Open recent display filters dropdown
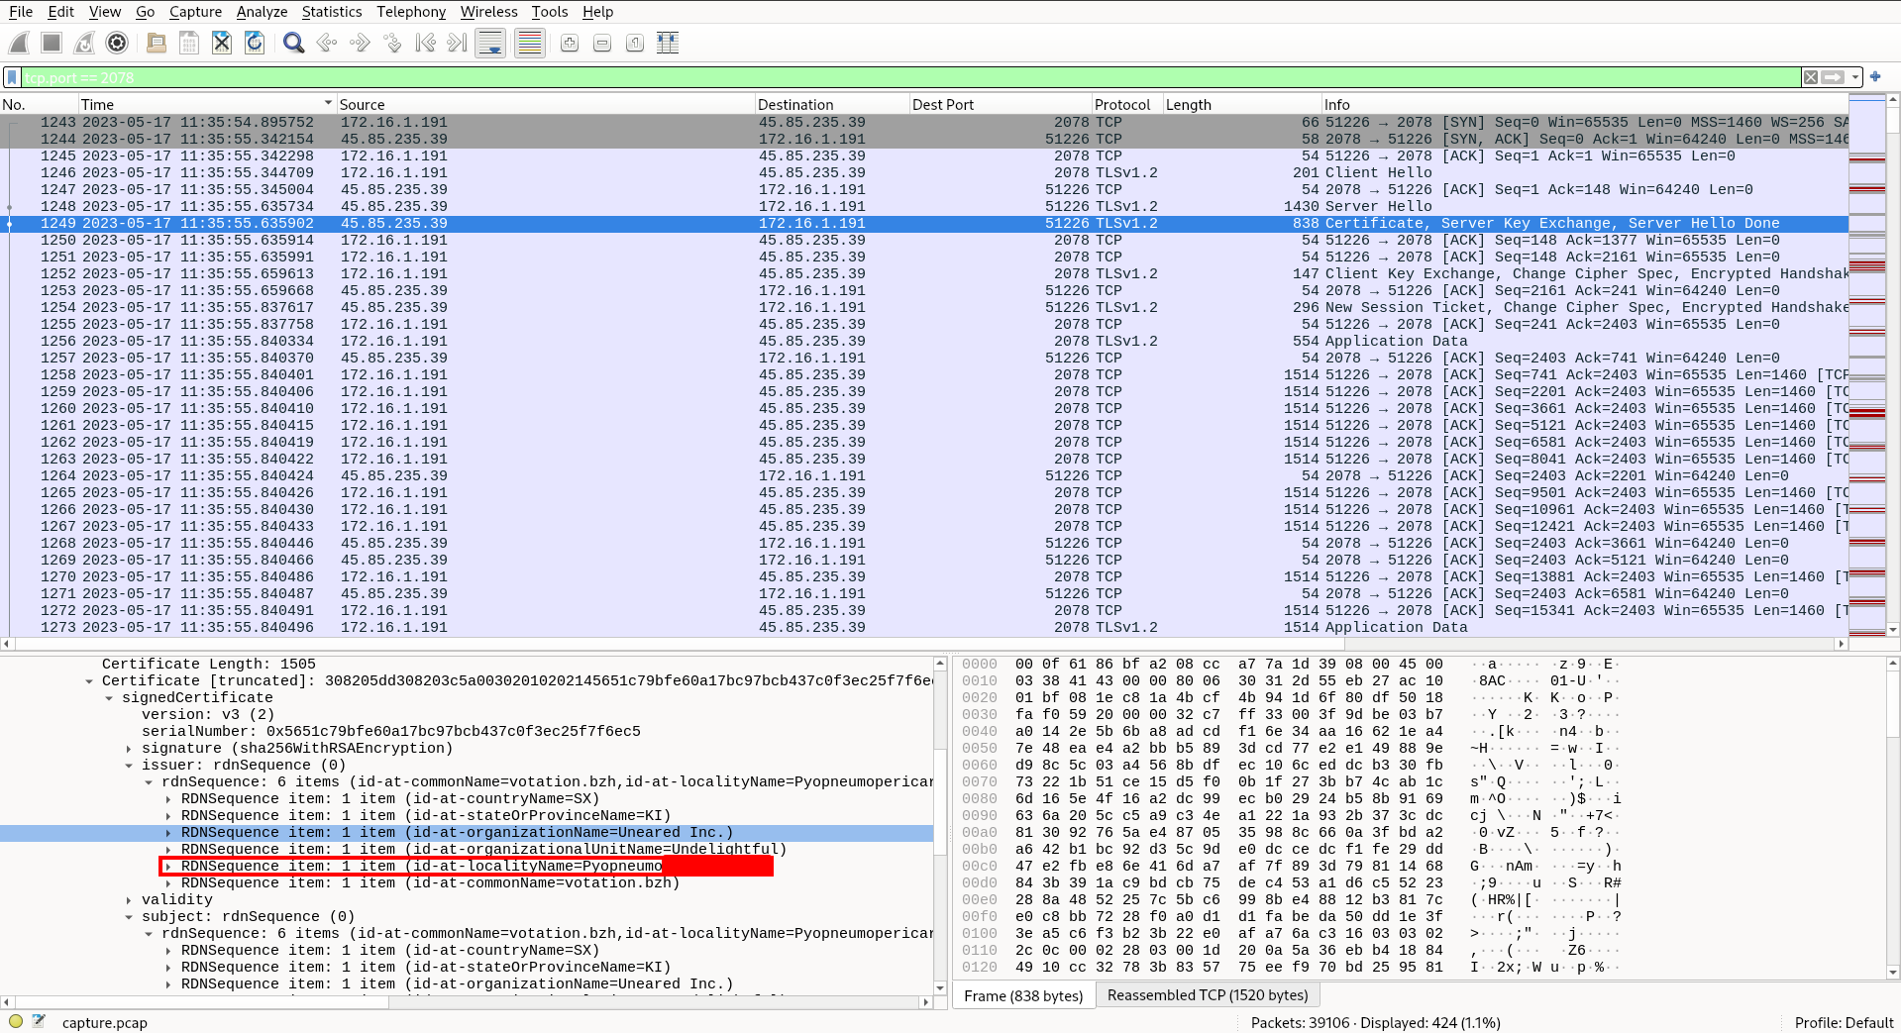1901x1033 pixels. click(1855, 77)
